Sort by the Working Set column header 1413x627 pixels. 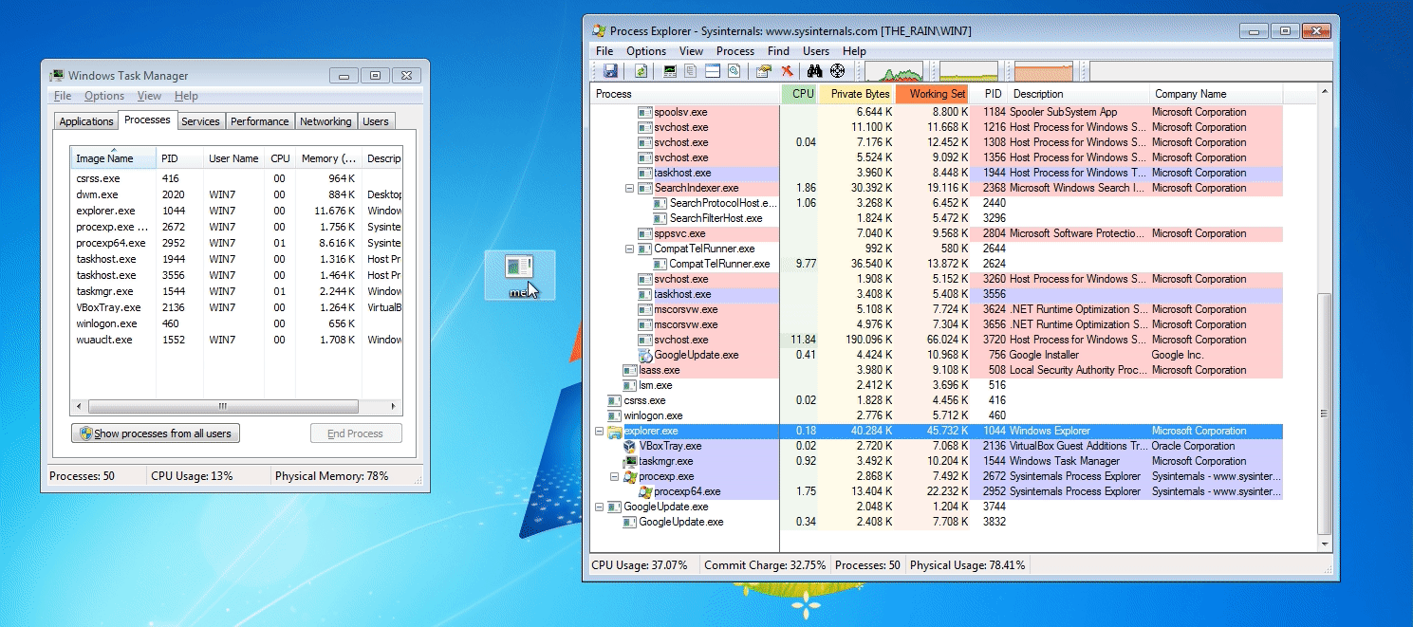(x=932, y=94)
